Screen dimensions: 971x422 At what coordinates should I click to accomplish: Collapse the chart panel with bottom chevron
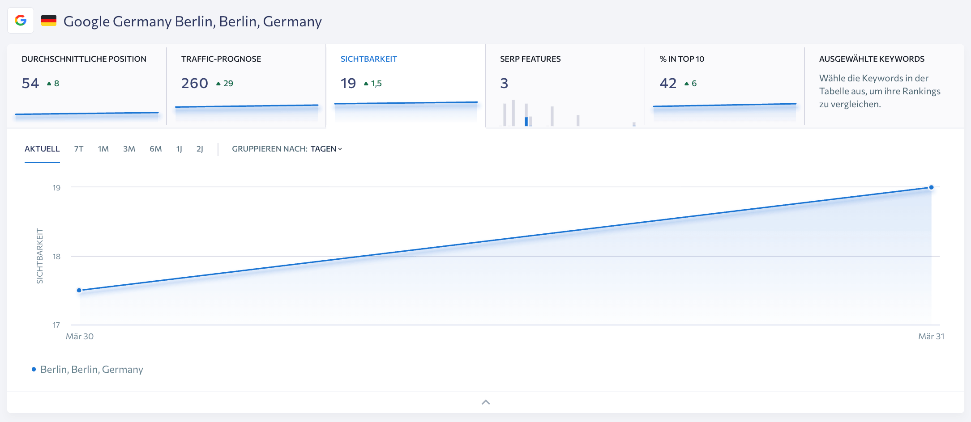(x=485, y=402)
